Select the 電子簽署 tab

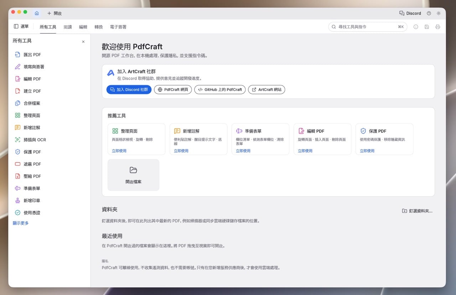click(118, 27)
